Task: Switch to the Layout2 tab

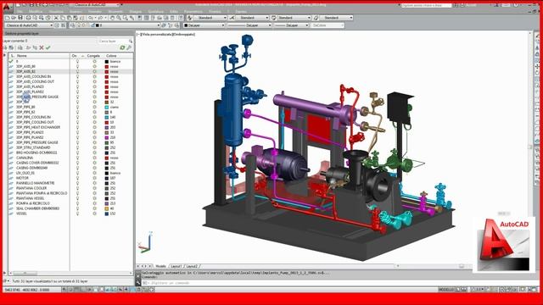Action: tap(192, 266)
